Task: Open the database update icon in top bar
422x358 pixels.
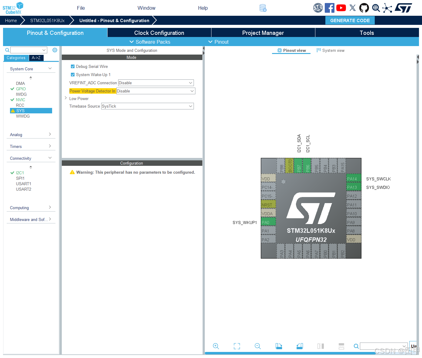Action: [x=263, y=8]
